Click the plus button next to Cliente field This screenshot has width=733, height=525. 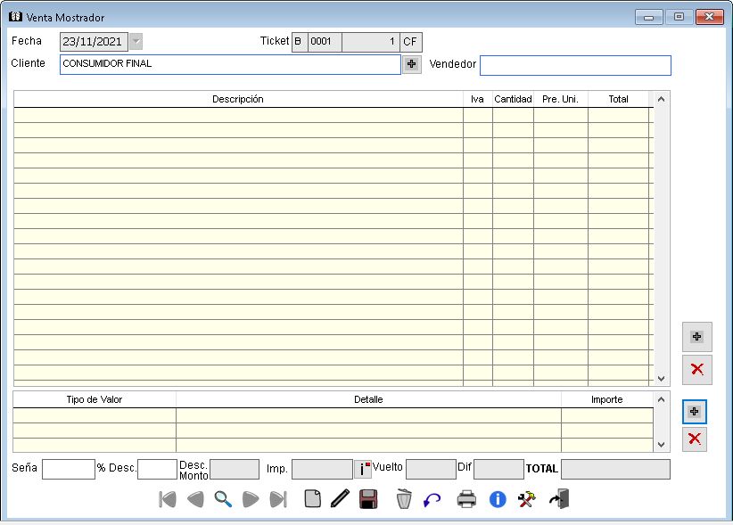(411, 64)
